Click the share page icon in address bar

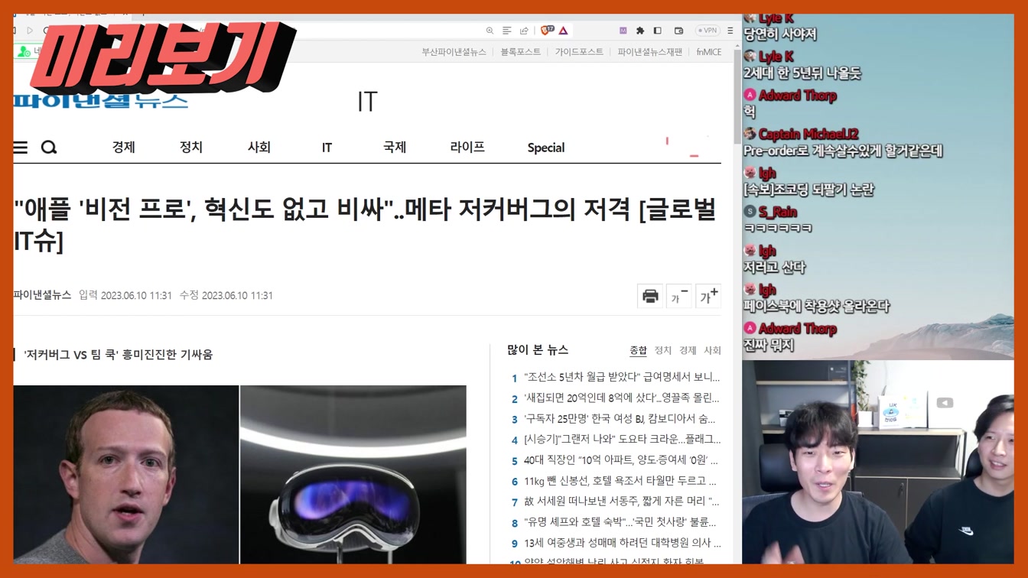524,31
